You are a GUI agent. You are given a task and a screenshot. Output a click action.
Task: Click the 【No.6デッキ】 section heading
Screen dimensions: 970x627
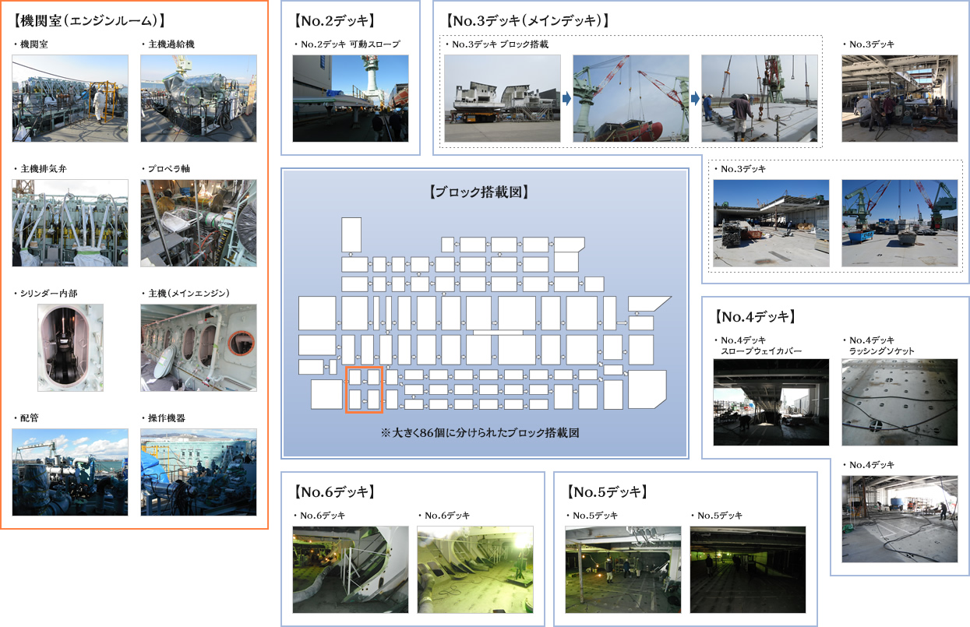coord(336,491)
